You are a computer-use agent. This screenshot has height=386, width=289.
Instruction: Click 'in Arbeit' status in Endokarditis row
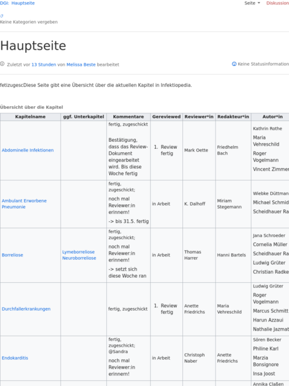click(x=161, y=358)
